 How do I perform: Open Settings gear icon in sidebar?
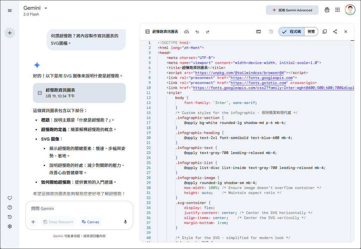[10, 226]
